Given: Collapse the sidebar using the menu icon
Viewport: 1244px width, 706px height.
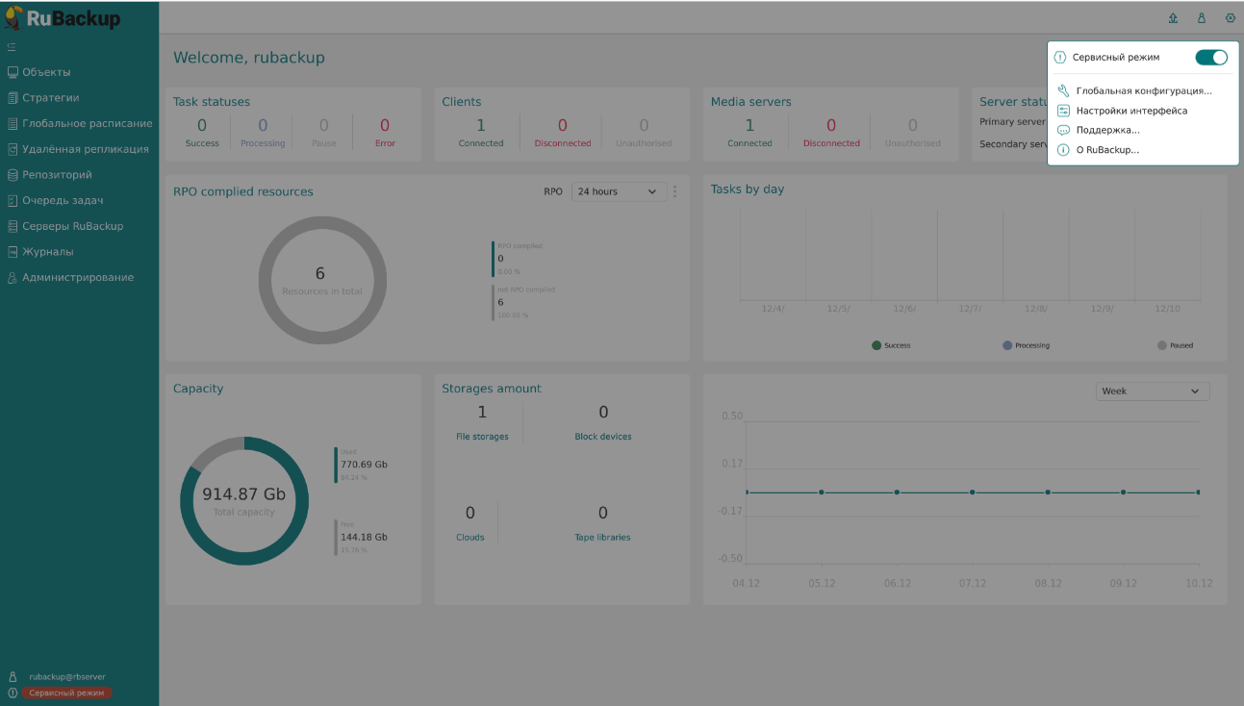Looking at the screenshot, I should point(12,47).
